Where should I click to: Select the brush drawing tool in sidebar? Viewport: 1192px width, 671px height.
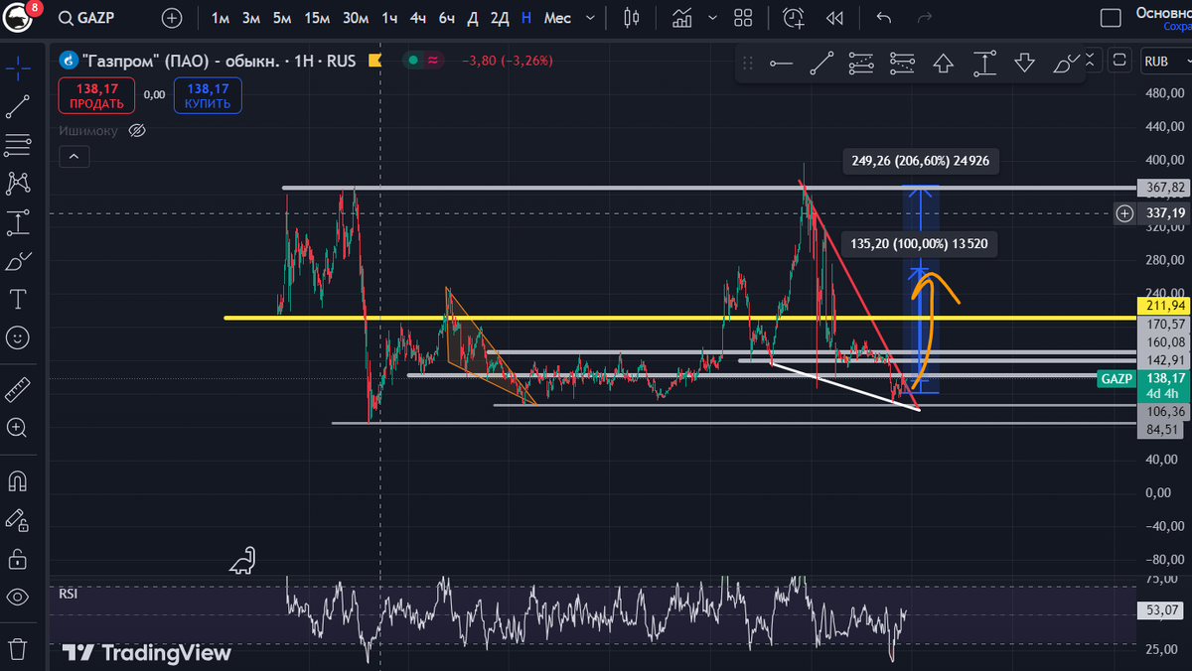(x=17, y=261)
